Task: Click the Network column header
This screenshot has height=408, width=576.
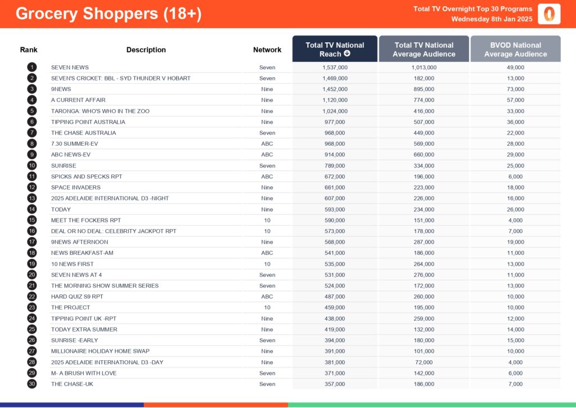Action: pos(267,50)
